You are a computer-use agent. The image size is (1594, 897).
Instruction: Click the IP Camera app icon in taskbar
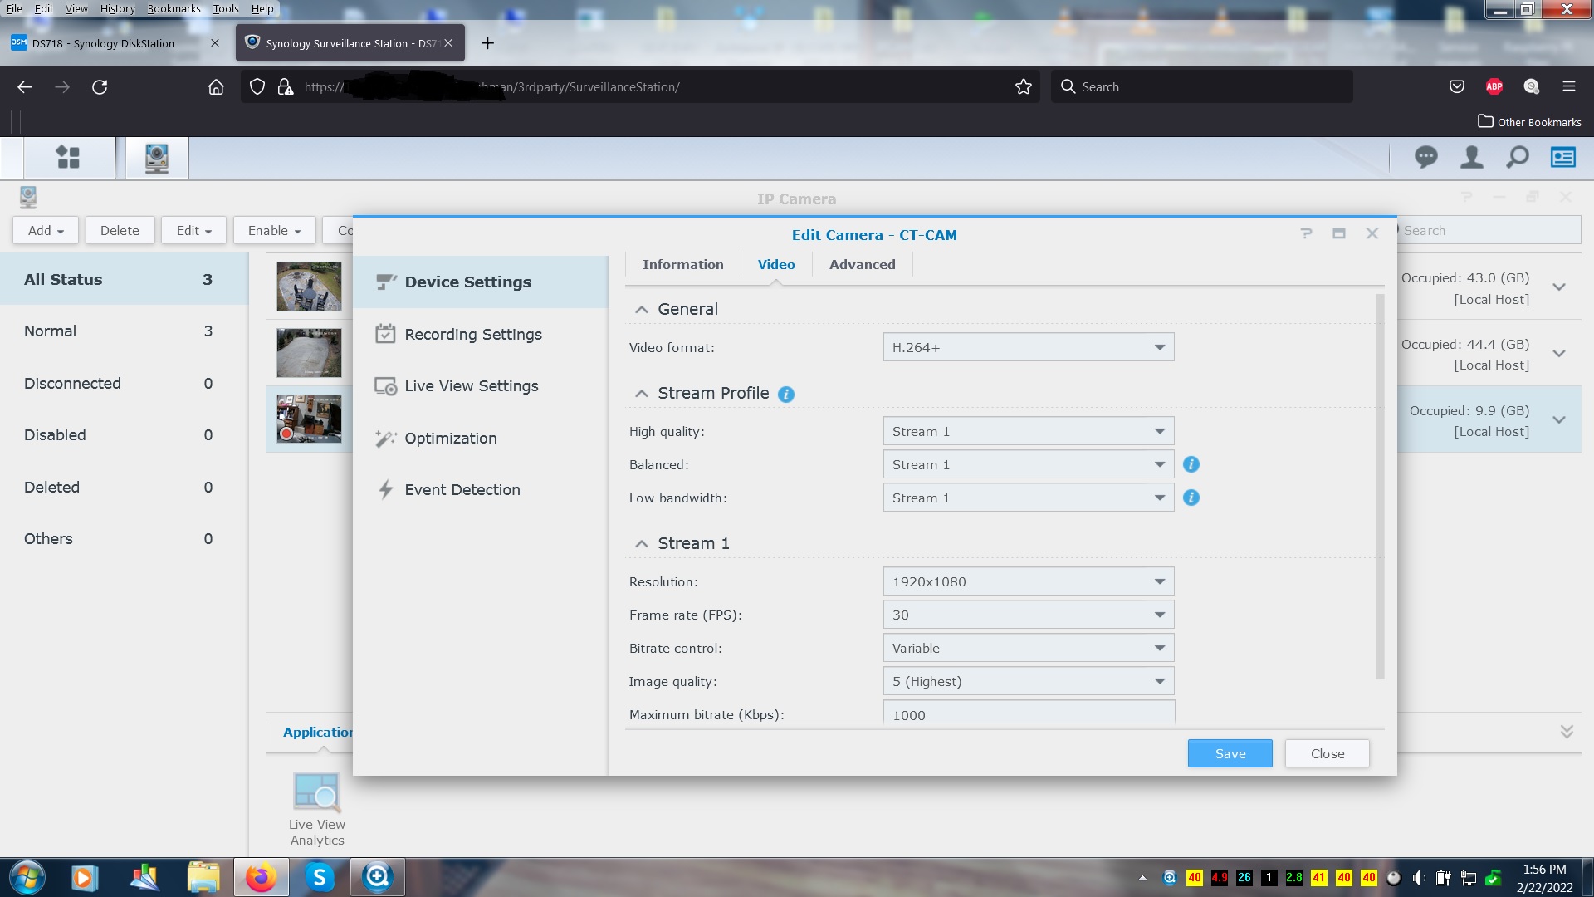[x=157, y=157]
